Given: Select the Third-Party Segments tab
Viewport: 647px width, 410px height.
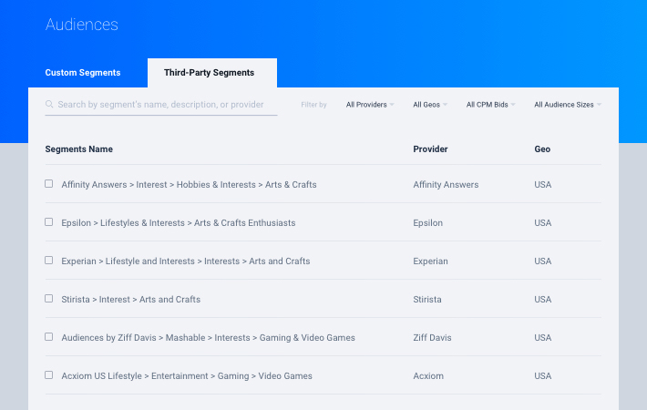Looking at the screenshot, I should pyautogui.click(x=212, y=73).
